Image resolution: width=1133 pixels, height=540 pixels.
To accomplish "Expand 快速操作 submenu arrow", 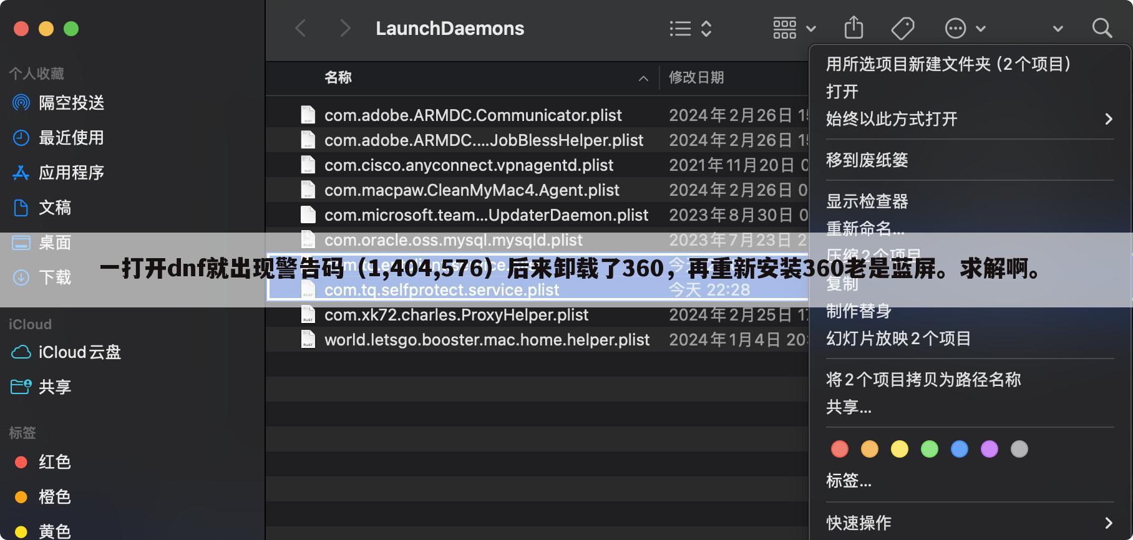I will pyautogui.click(x=1109, y=523).
